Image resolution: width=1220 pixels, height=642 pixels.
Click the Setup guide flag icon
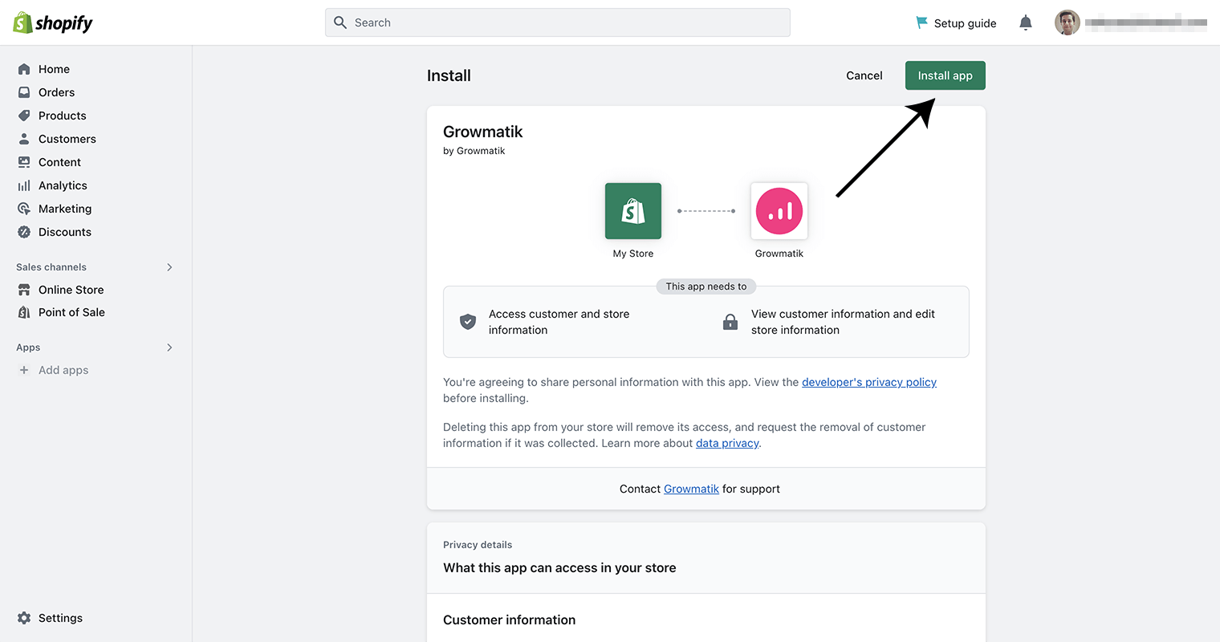922,23
